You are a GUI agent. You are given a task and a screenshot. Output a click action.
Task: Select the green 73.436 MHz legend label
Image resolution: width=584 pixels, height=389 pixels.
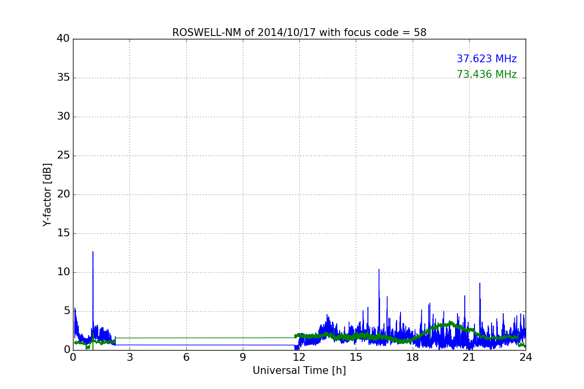click(487, 74)
